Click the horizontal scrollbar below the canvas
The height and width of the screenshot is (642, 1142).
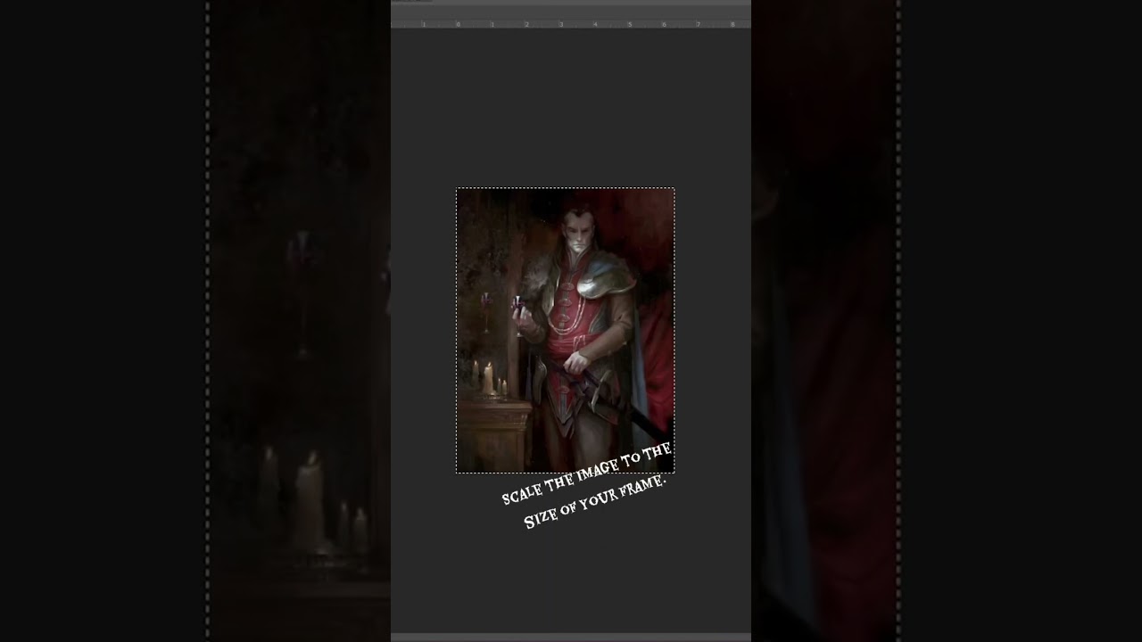point(571,637)
